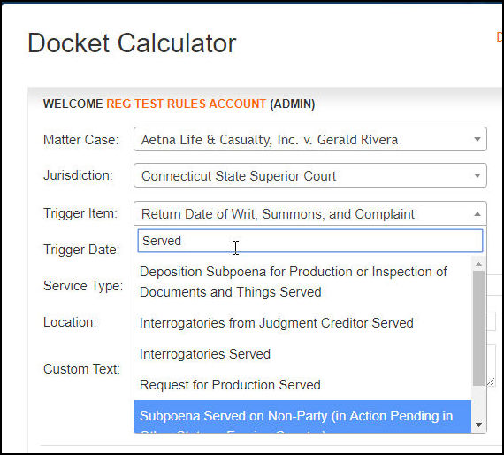The height and width of the screenshot is (455, 504).
Task: Click the Docket Calculator heading
Action: coord(132,43)
